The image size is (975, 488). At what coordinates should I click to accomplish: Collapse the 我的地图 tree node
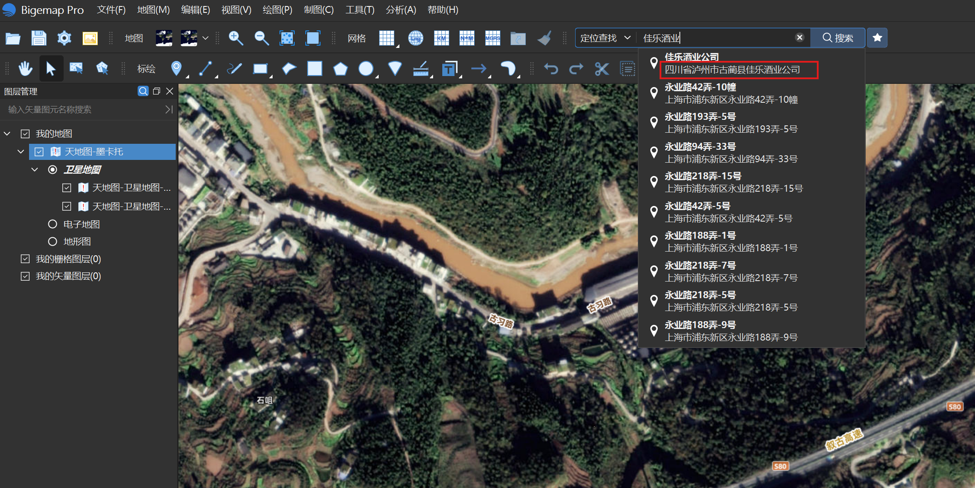tap(7, 134)
